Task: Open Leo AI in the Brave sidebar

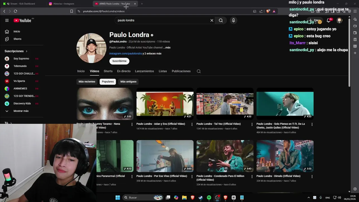Action: [355, 19]
